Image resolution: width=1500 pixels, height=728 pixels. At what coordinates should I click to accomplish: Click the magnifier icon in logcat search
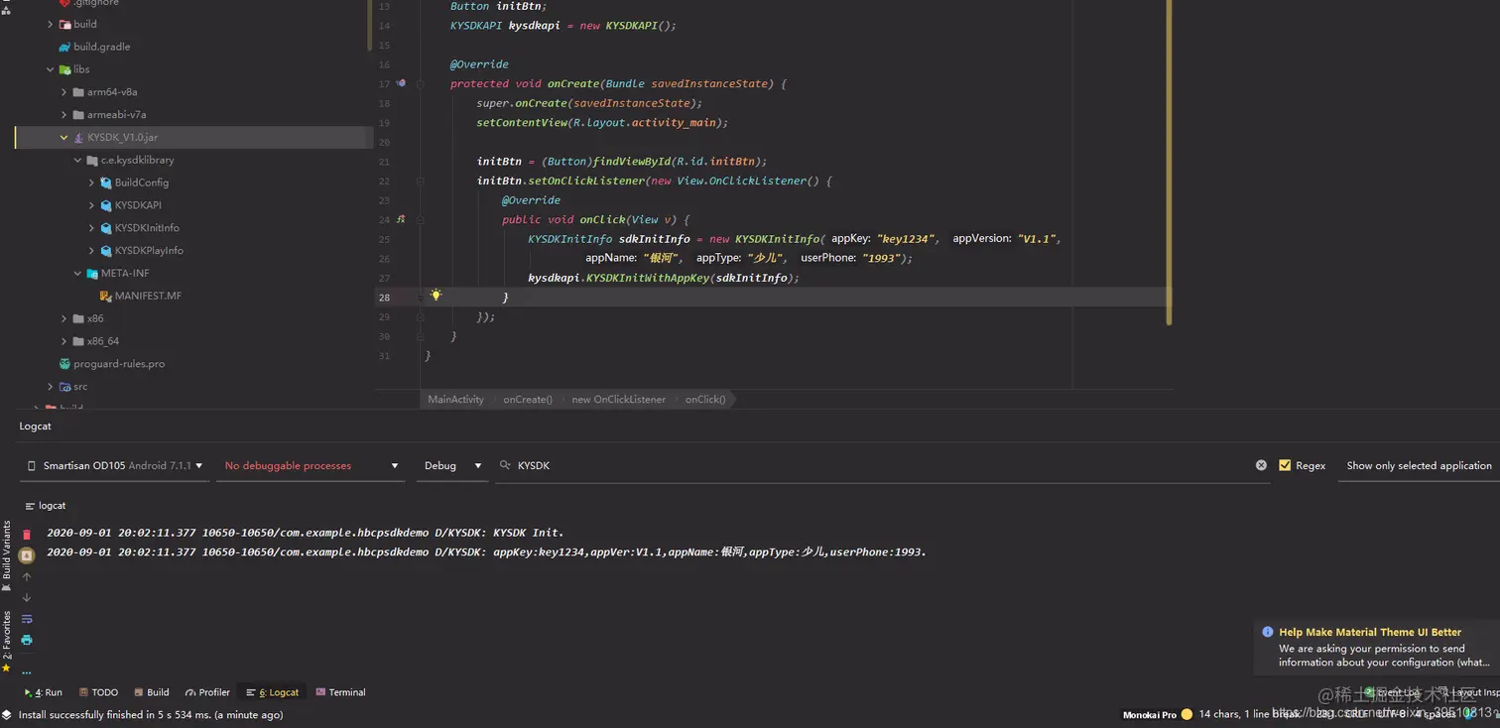click(x=505, y=465)
